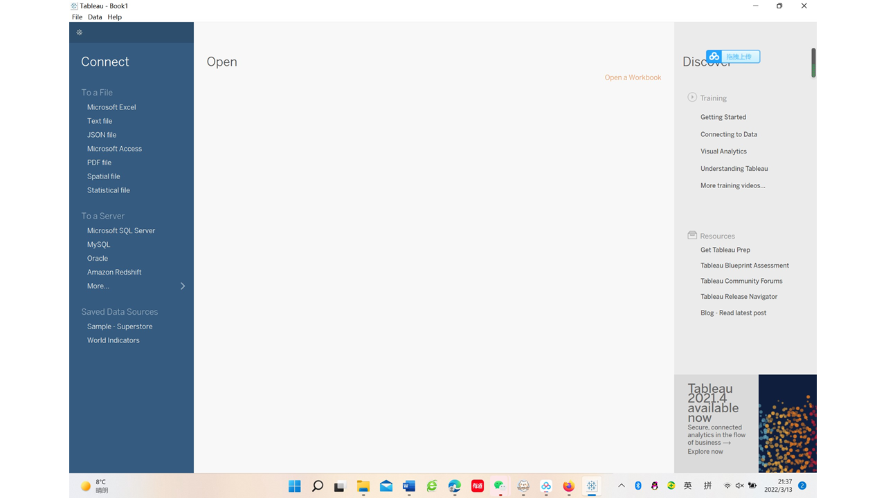Connect to a Text file

point(100,121)
